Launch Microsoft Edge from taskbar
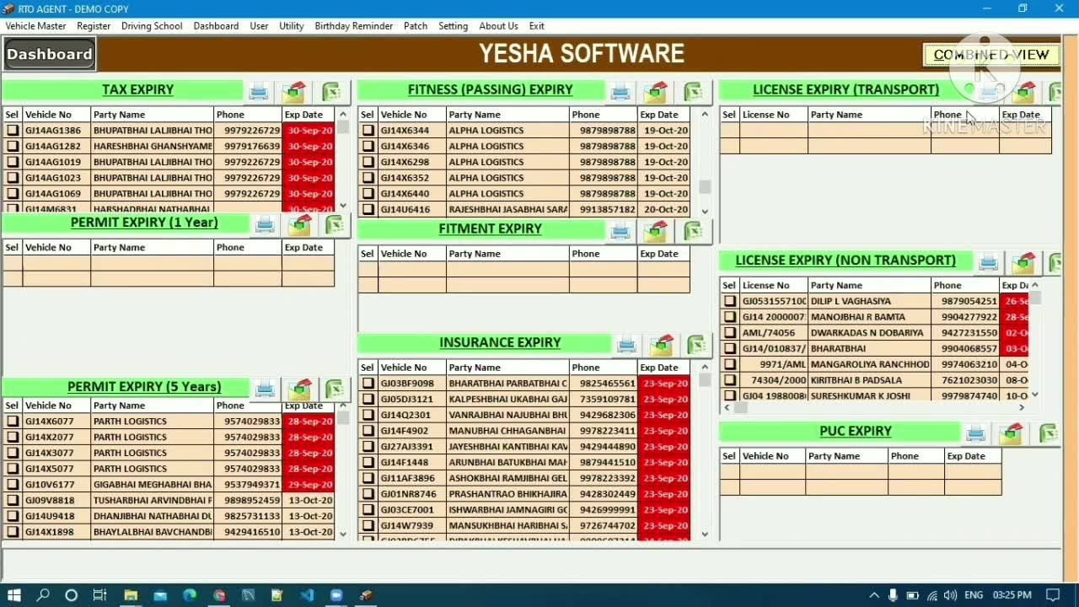 pos(190,595)
